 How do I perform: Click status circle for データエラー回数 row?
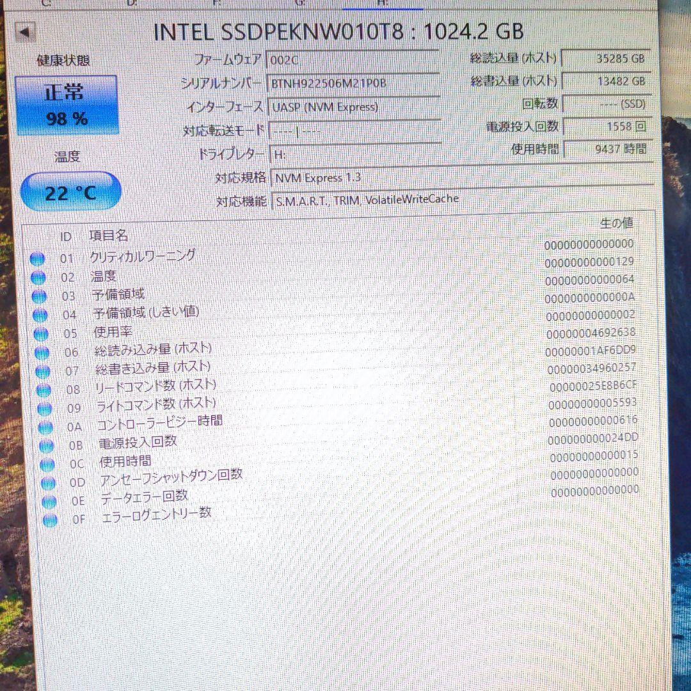(x=49, y=502)
